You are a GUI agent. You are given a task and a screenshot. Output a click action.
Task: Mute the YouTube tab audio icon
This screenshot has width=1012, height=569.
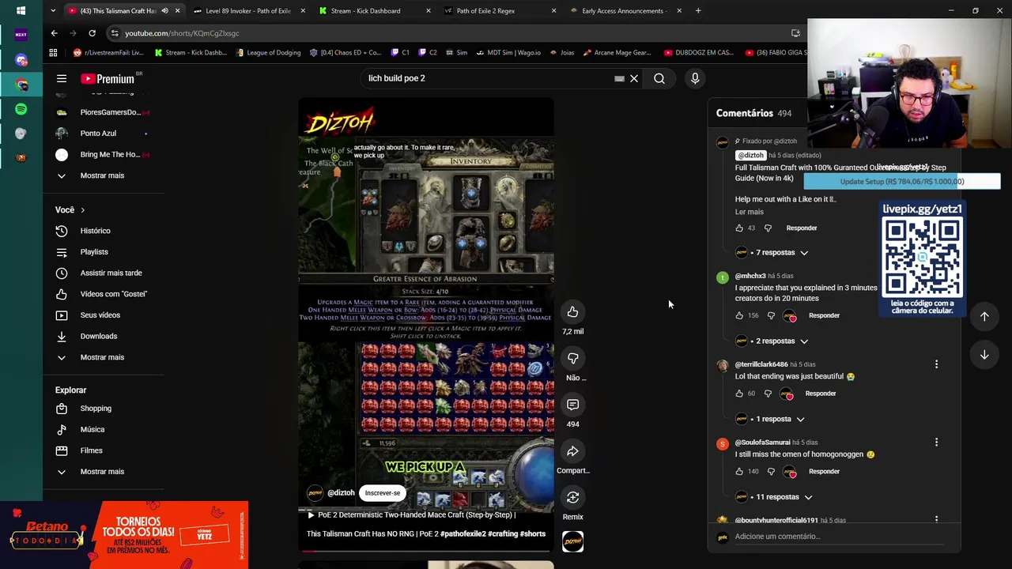[x=164, y=11]
